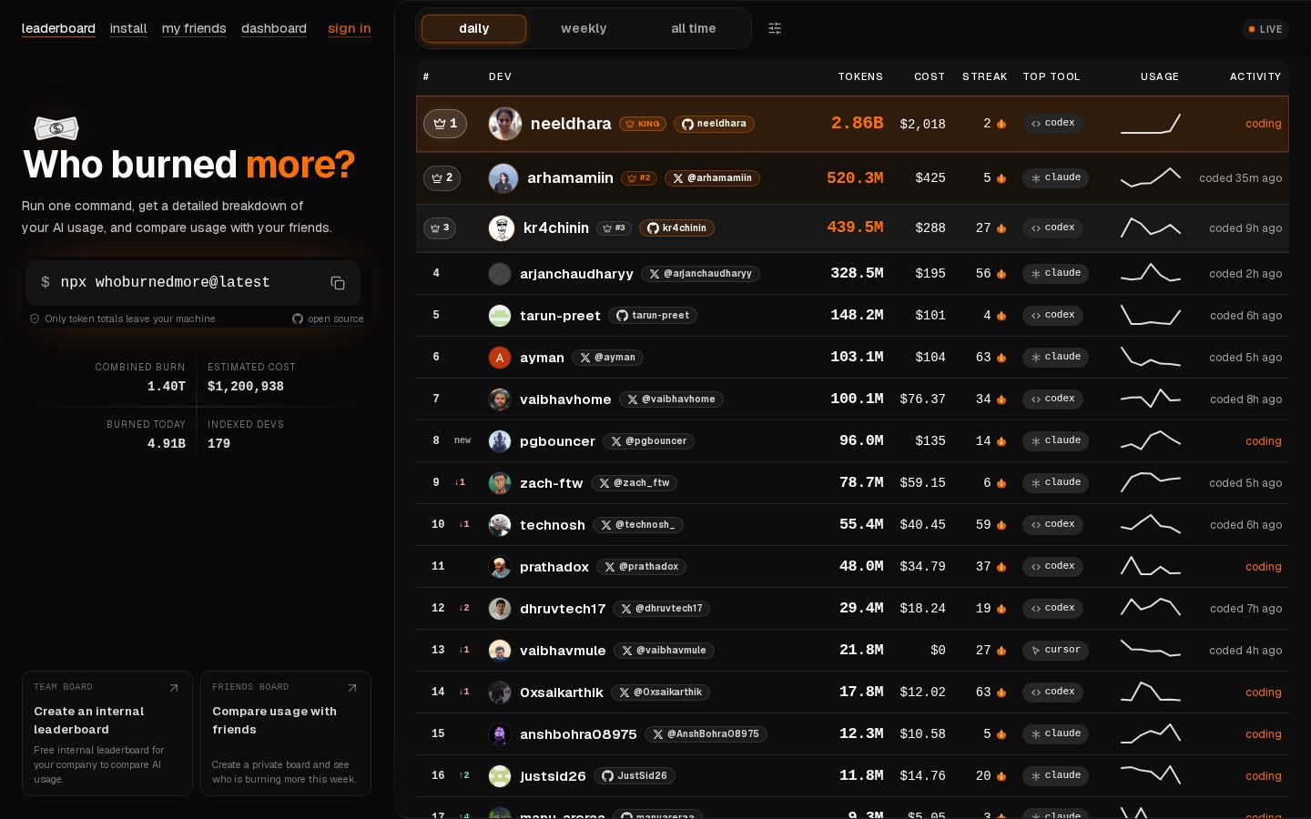The image size is (1311, 819).
Task: Click the money bill logo icon
Action: [56, 128]
